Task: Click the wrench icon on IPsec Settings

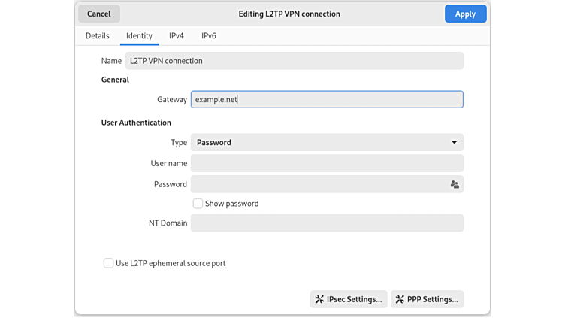Action: 319,299
